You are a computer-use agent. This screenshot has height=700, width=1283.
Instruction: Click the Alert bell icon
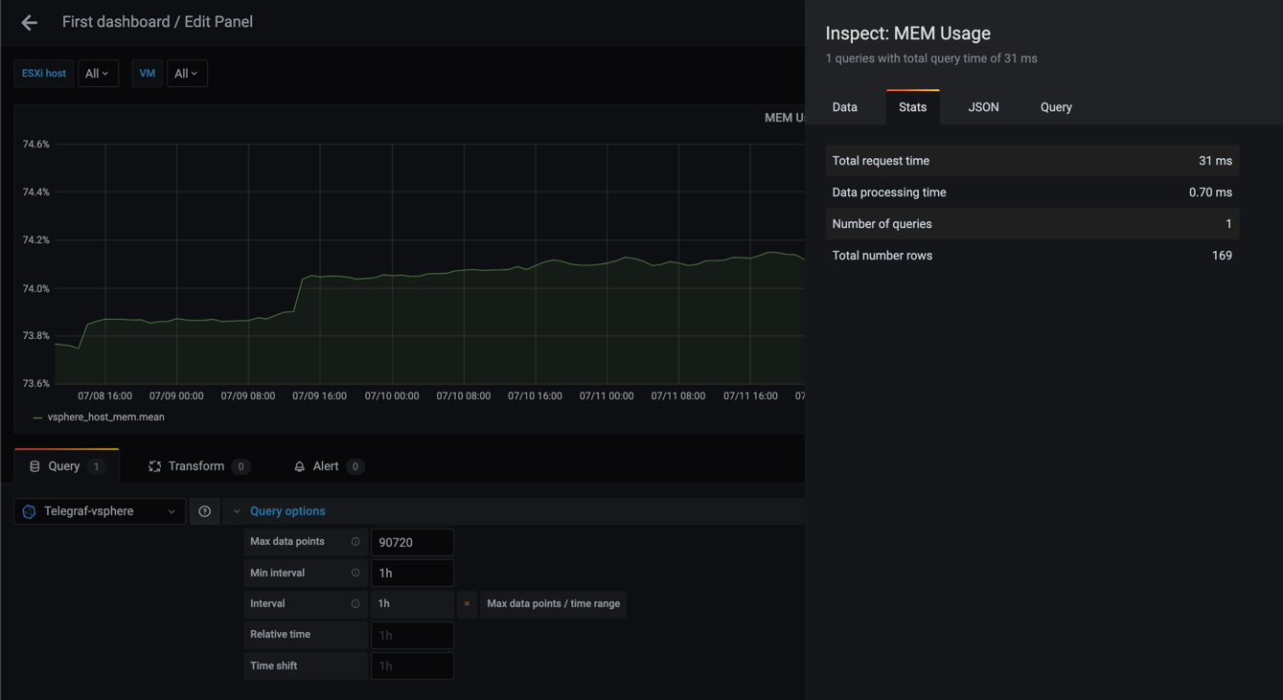click(299, 466)
